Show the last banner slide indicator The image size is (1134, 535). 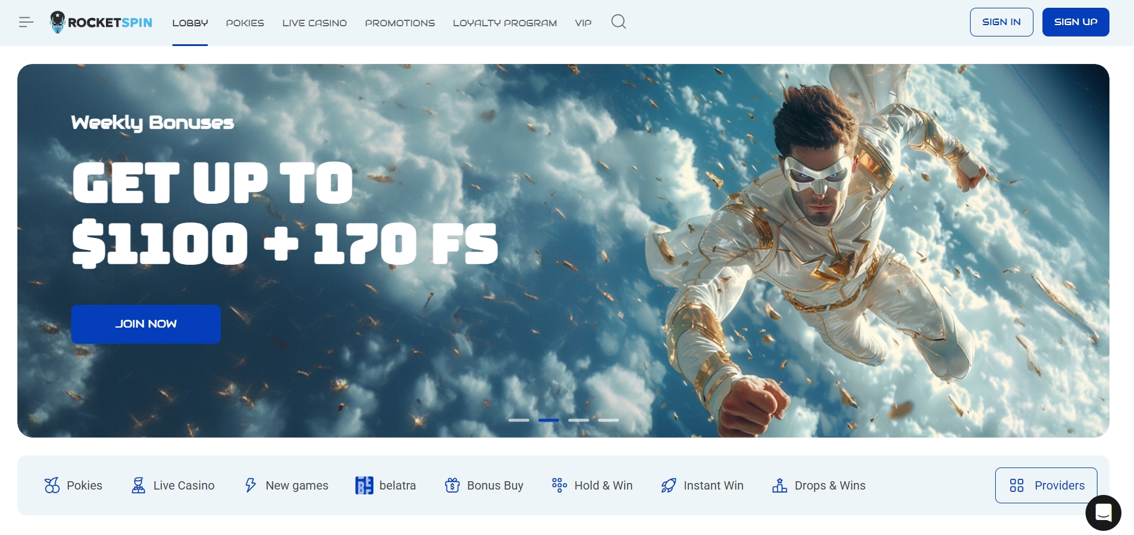(x=608, y=420)
